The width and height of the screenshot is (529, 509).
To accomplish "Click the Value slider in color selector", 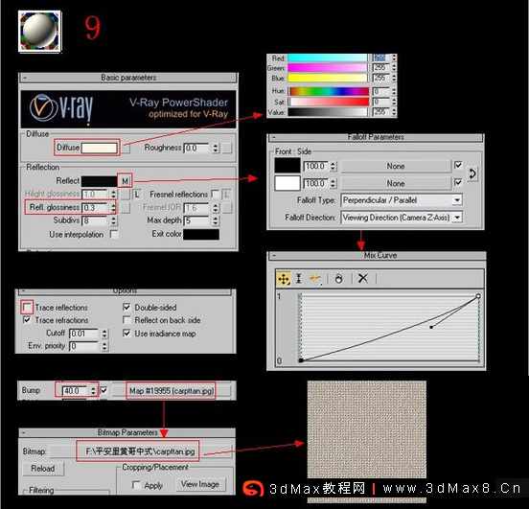I will point(328,112).
